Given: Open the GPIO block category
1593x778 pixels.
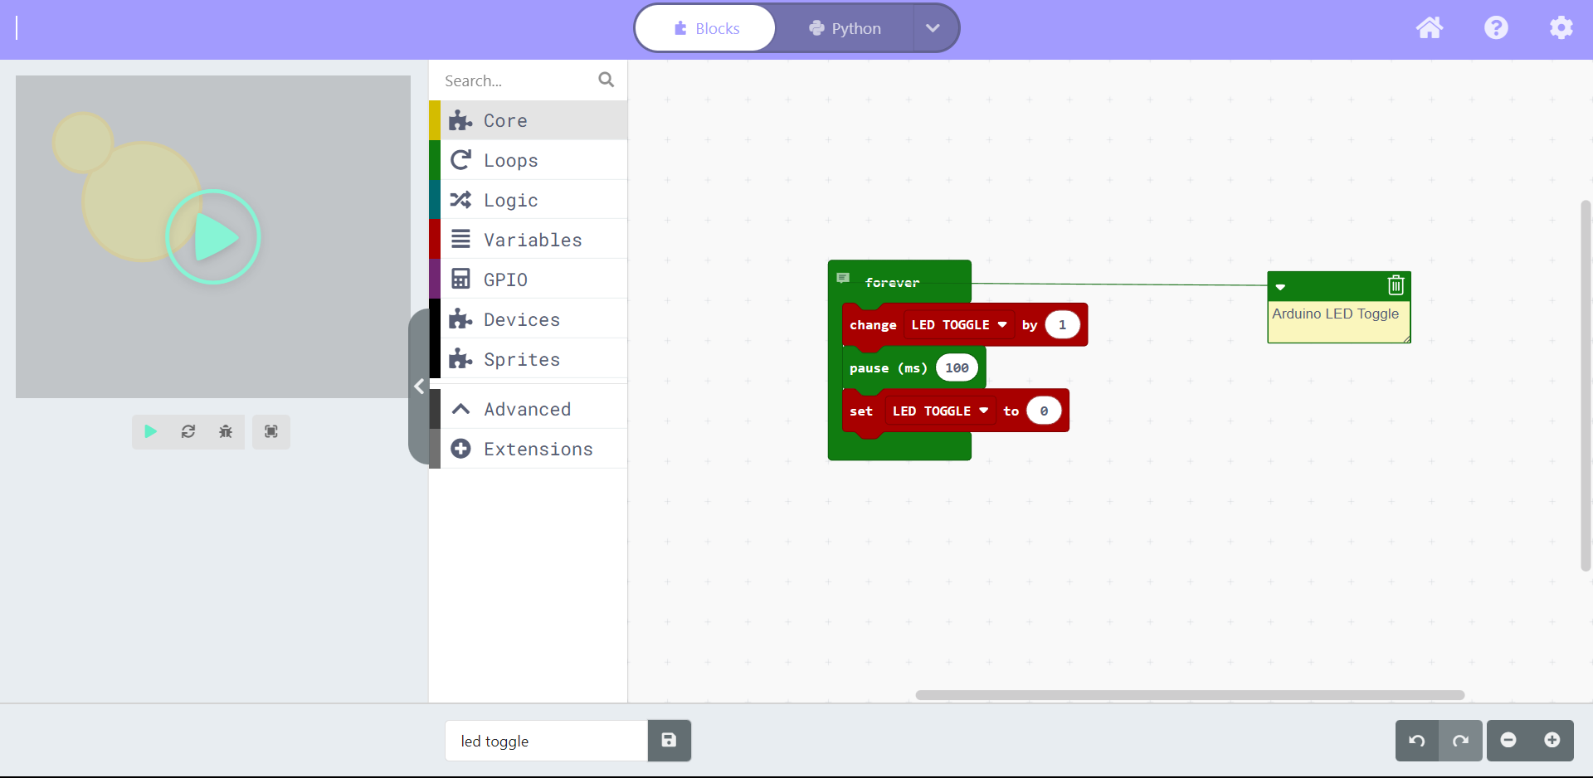Looking at the screenshot, I should [x=505, y=280].
